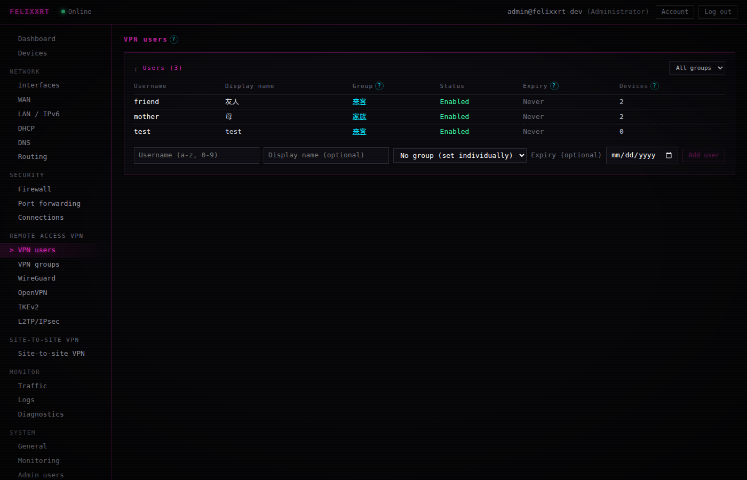The image size is (747, 480).
Task: Open the calendar picker in the expiry date field
Action: point(669,155)
